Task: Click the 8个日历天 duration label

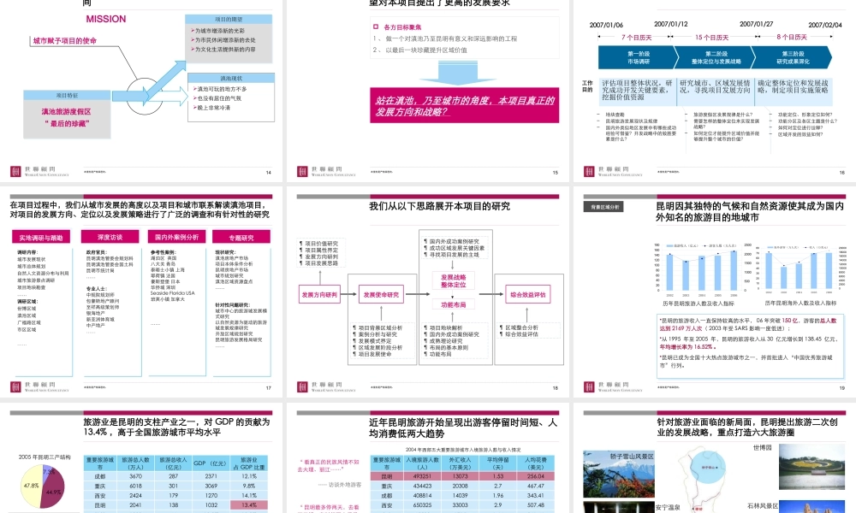Action: click(792, 37)
